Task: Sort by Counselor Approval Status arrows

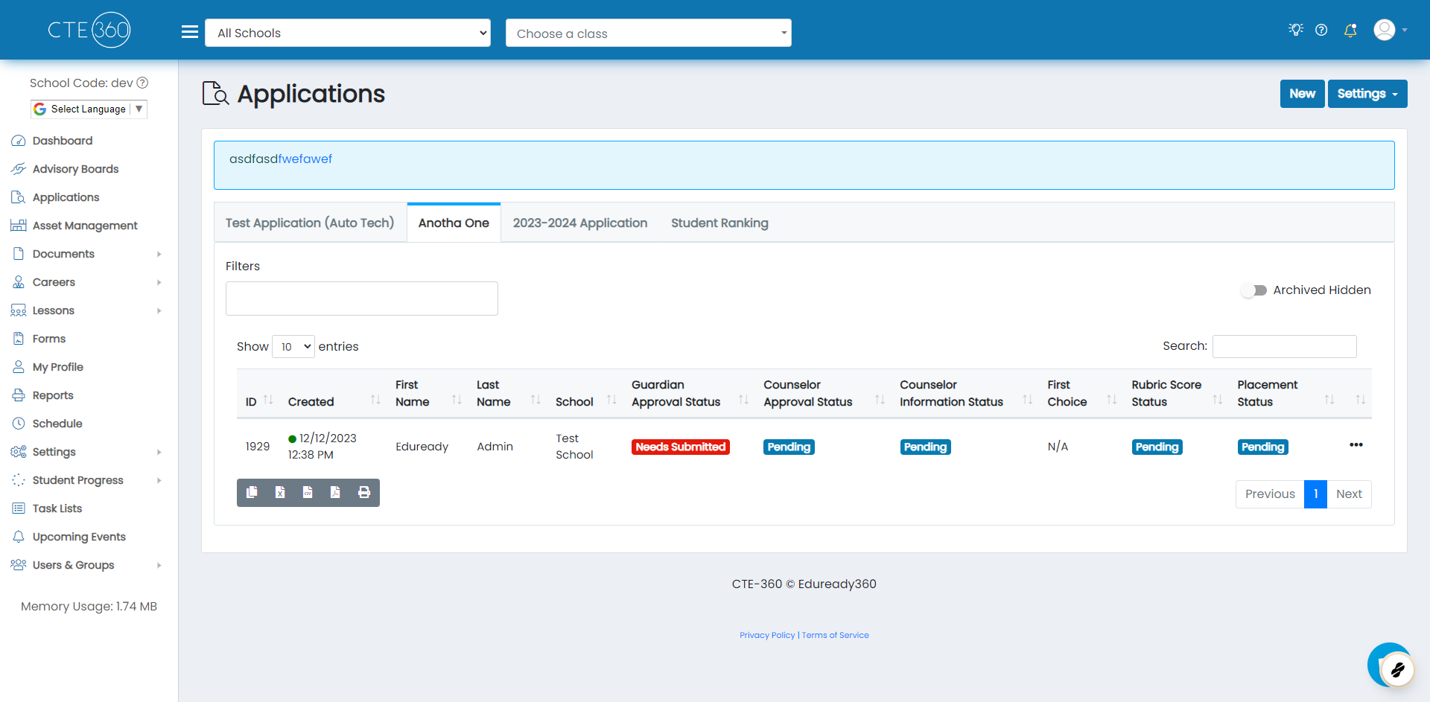Action: tap(880, 400)
